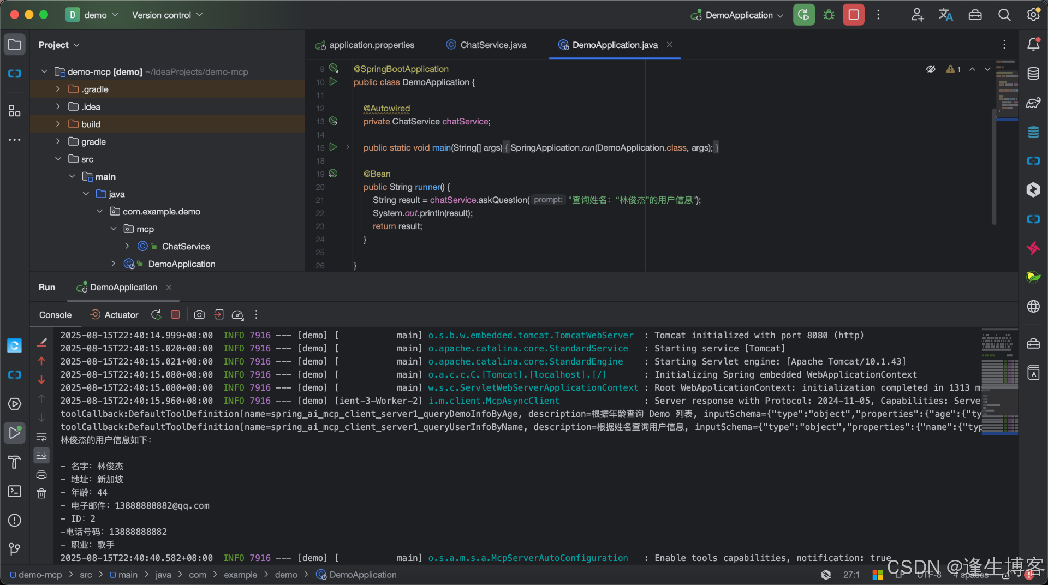Image resolution: width=1048 pixels, height=585 pixels.
Task: Open the Code With Me add-user icon
Action: [x=917, y=15]
